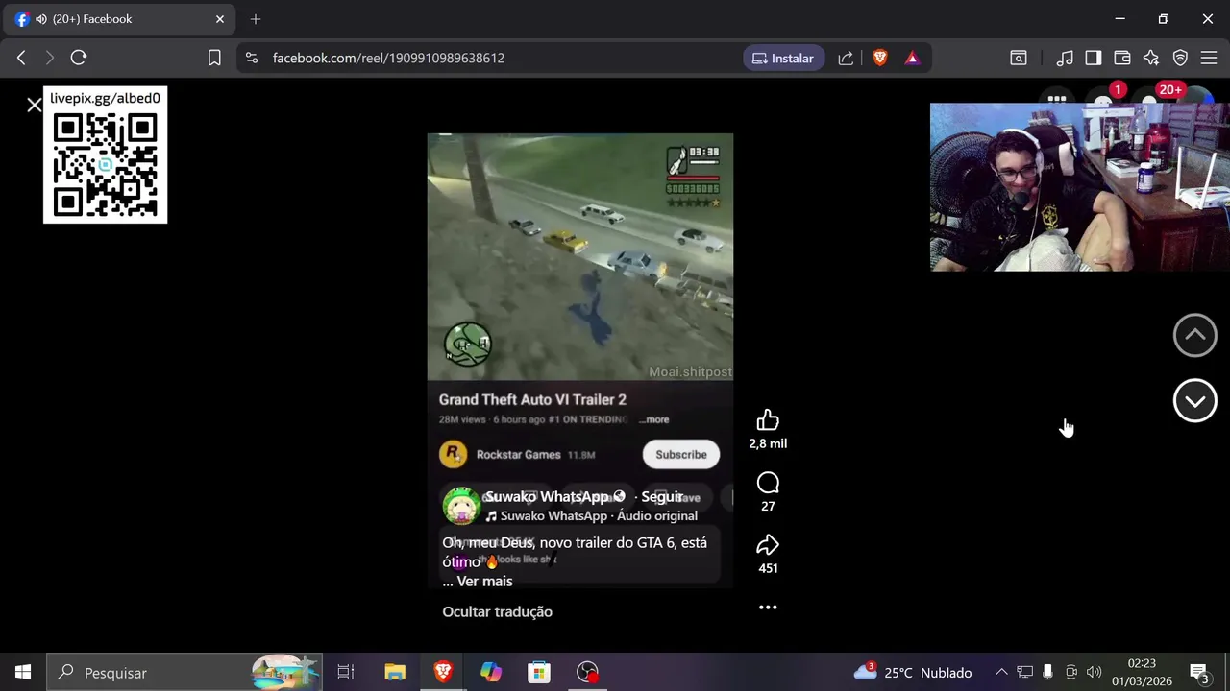
Task: Open Brave Wallet icon
Action: [x=1122, y=58]
